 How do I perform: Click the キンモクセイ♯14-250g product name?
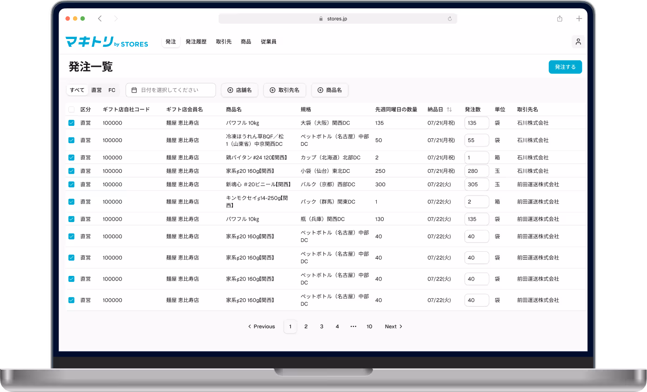[x=257, y=202]
